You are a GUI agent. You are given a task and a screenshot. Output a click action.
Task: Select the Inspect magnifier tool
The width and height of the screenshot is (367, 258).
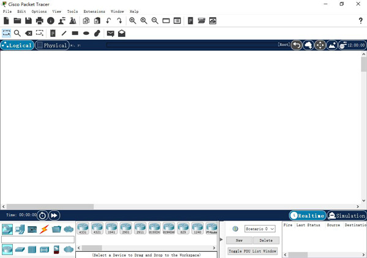tap(18, 33)
